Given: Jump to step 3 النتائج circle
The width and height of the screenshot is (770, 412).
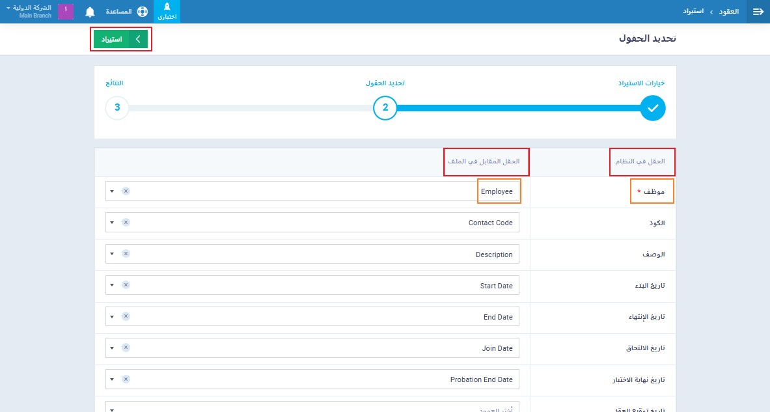Looking at the screenshot, I should pos(117,108).
